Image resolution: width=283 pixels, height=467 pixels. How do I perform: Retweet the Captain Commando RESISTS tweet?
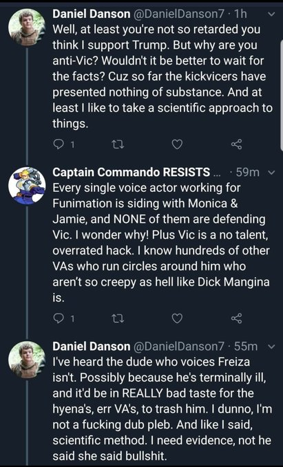tap(117, 319)
